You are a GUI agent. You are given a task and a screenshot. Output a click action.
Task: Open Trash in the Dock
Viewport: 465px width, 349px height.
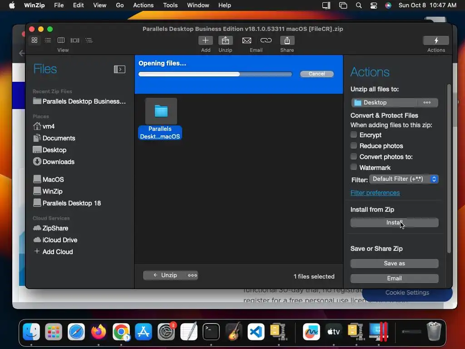(x=434, y=331)
